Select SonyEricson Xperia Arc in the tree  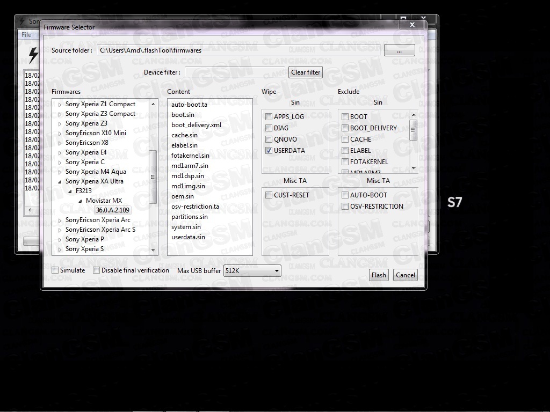[x=98, y=220]
